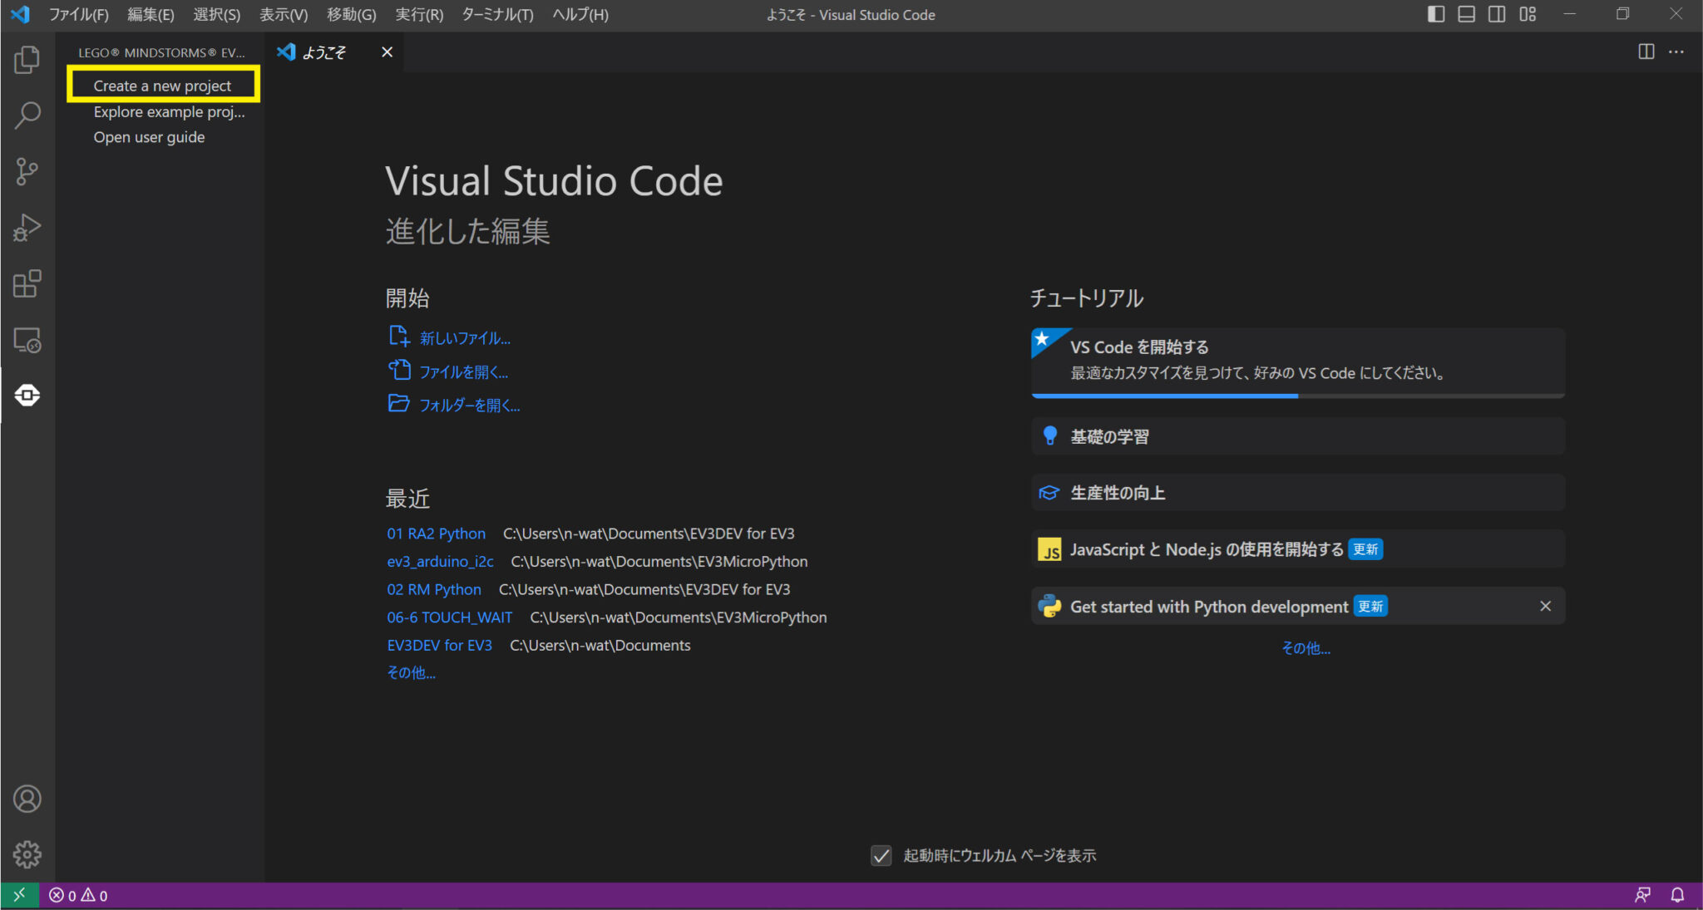Click その他... under tutorials list
The image size is (1703, 910).
tap(1306, 648)
